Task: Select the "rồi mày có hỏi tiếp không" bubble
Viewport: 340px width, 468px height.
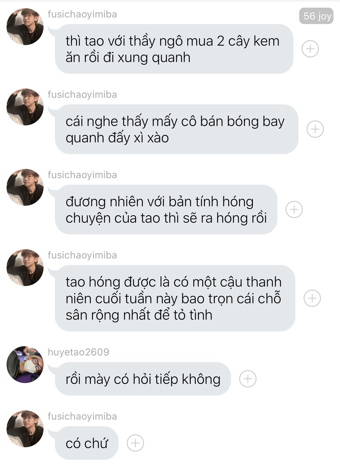Action: tap(143, 379)
